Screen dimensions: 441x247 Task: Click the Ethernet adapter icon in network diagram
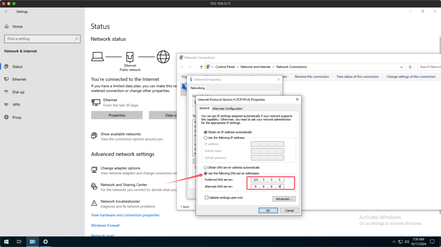click(130, 57)
